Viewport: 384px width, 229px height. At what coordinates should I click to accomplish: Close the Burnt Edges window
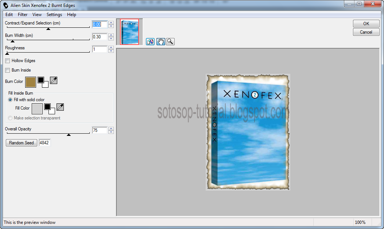point(372,4)
